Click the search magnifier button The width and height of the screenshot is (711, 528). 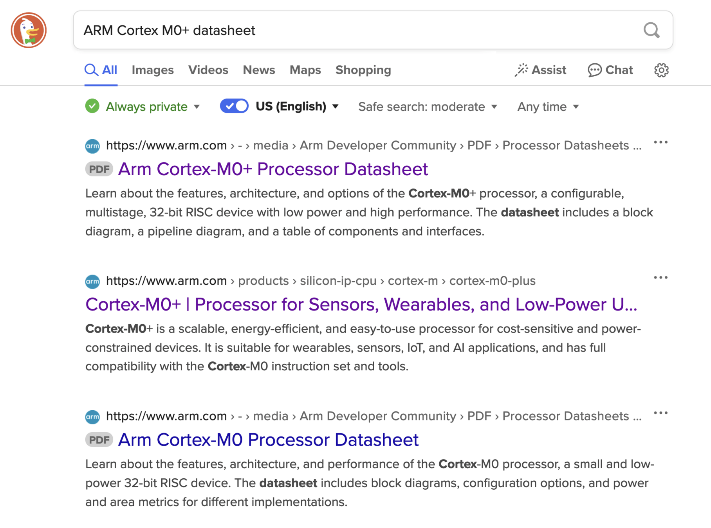tap(651, 30)
